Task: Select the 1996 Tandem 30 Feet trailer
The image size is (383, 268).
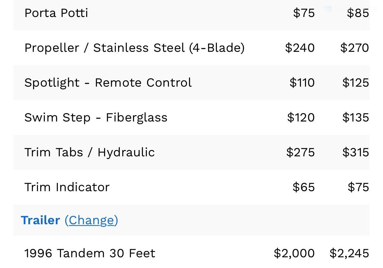Action: [191, 253]
